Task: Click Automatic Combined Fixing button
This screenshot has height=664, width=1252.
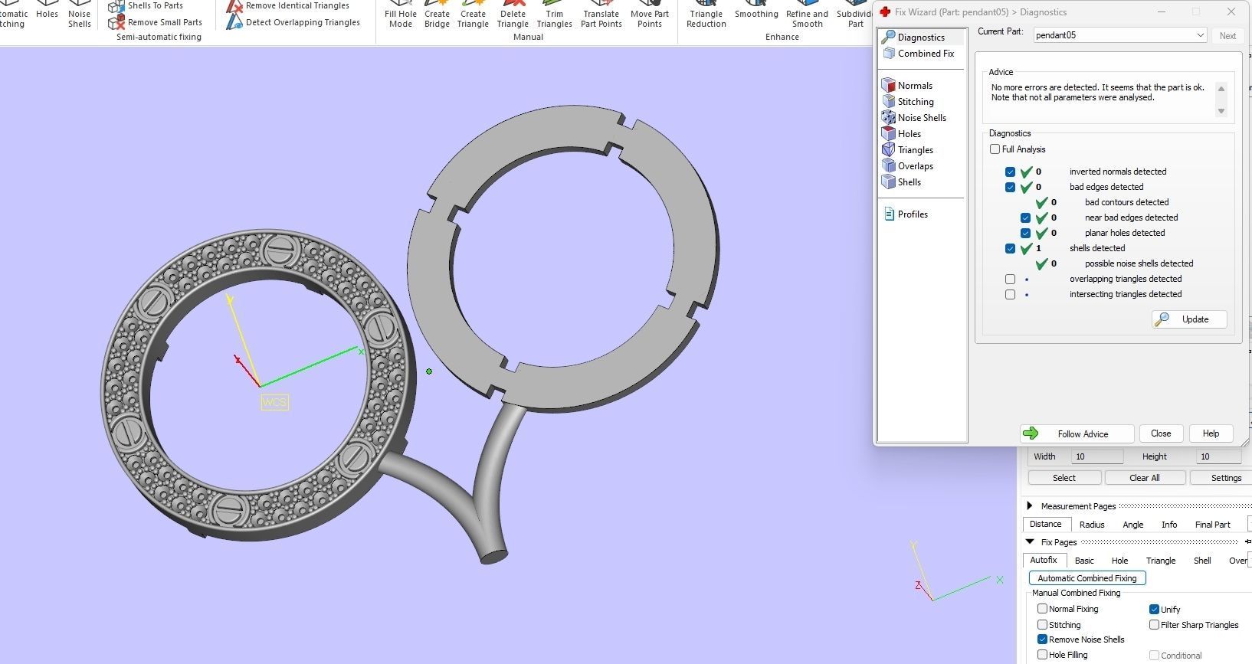Action: point(1087,578)
